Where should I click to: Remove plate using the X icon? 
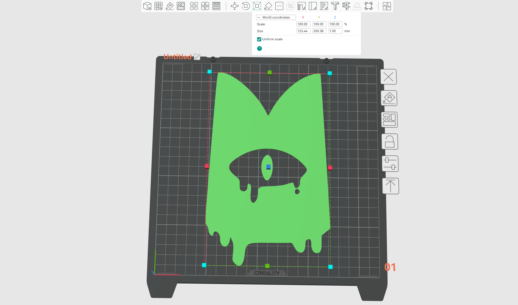coord(389,77)
